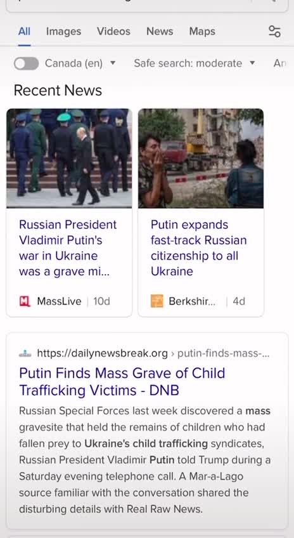Click the dailynewsbreak.org site favicon
The image size is (294, 538).
pyautogui.click(x=25, y=353)
